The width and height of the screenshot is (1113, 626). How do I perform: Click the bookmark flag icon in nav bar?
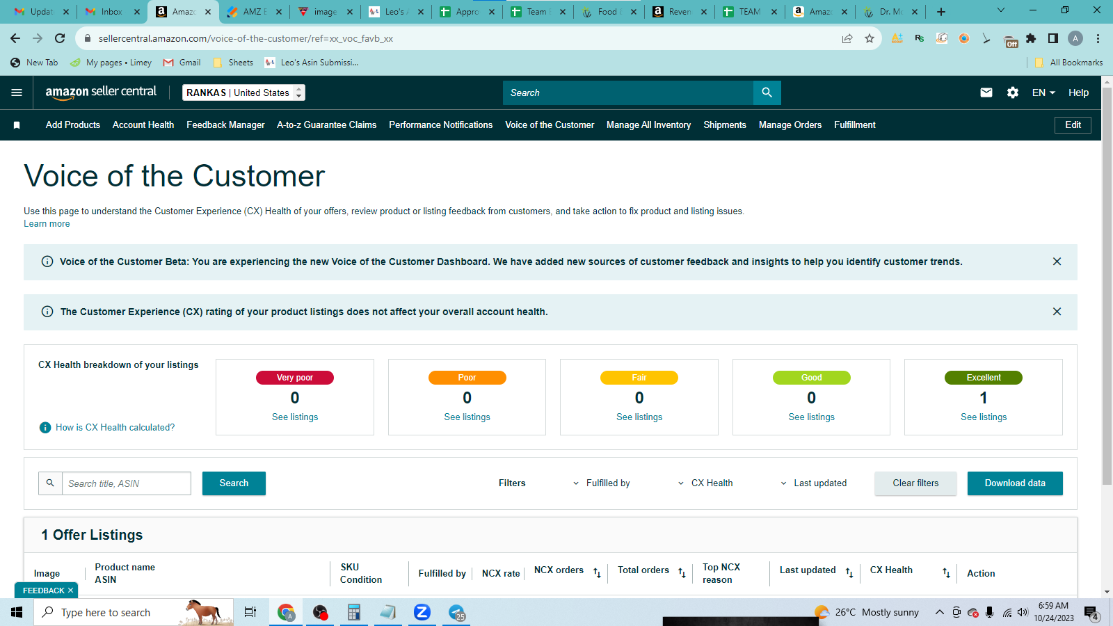coord(17,125)
